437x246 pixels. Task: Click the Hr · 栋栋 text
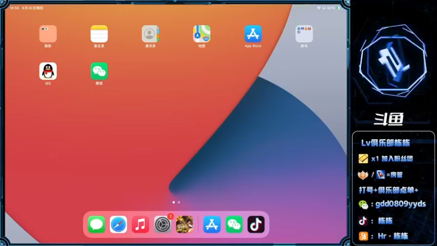(x=393, y=236)
